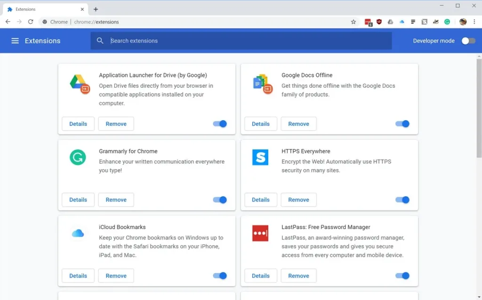The image size is (482, 300).
Task: Remove the Google Docs Offline extension
Action: click(x=298, y=123)
